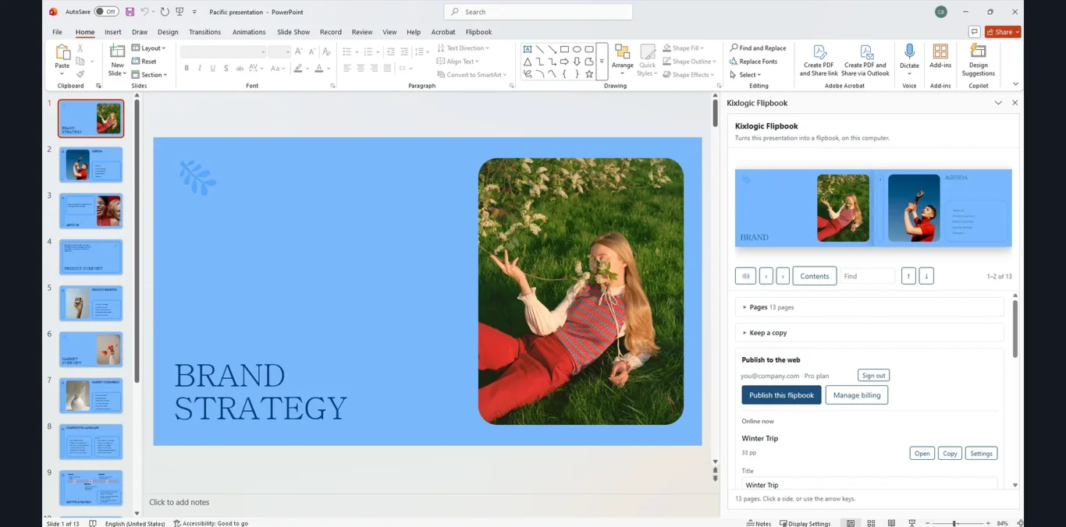Image resolution: width=1066 pixels, height=527 pixels.
Task: Open the Dictate dropdown arrow
Action: pos(909,74)
